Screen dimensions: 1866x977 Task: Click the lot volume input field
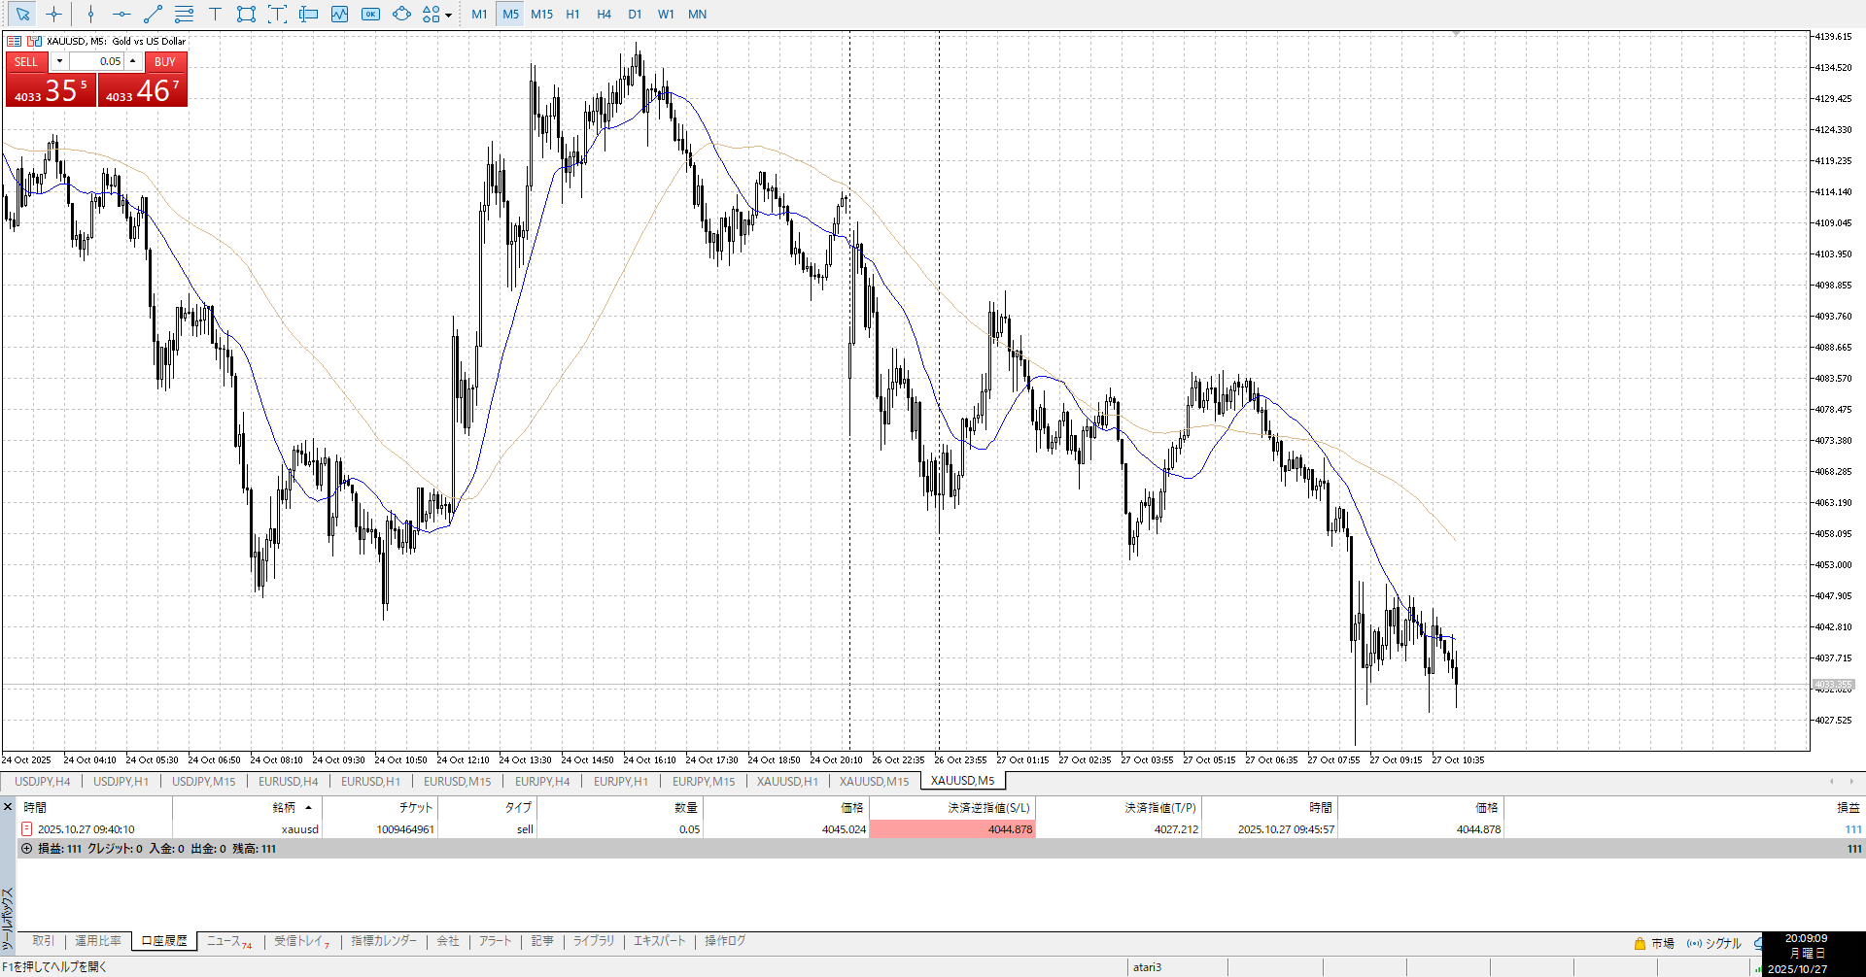click(96, 61)
